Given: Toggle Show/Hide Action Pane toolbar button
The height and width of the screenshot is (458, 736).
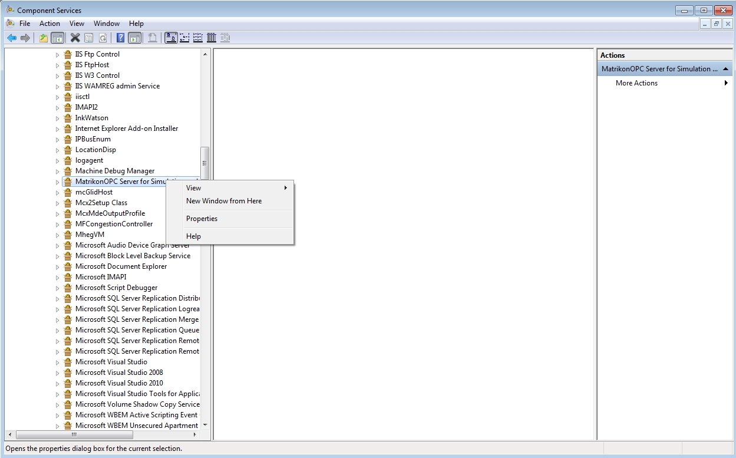Looking at the screenshot, I should coord(134,38).
